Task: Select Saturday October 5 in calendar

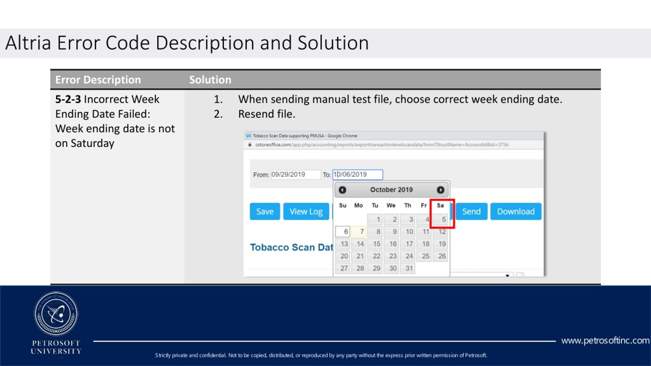Action: [441, 219]
